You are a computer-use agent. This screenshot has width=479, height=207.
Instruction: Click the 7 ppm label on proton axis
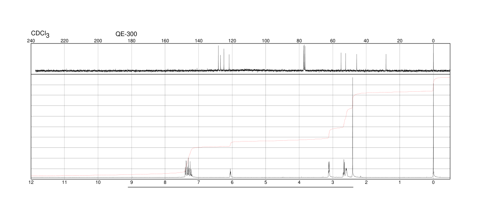199,183
